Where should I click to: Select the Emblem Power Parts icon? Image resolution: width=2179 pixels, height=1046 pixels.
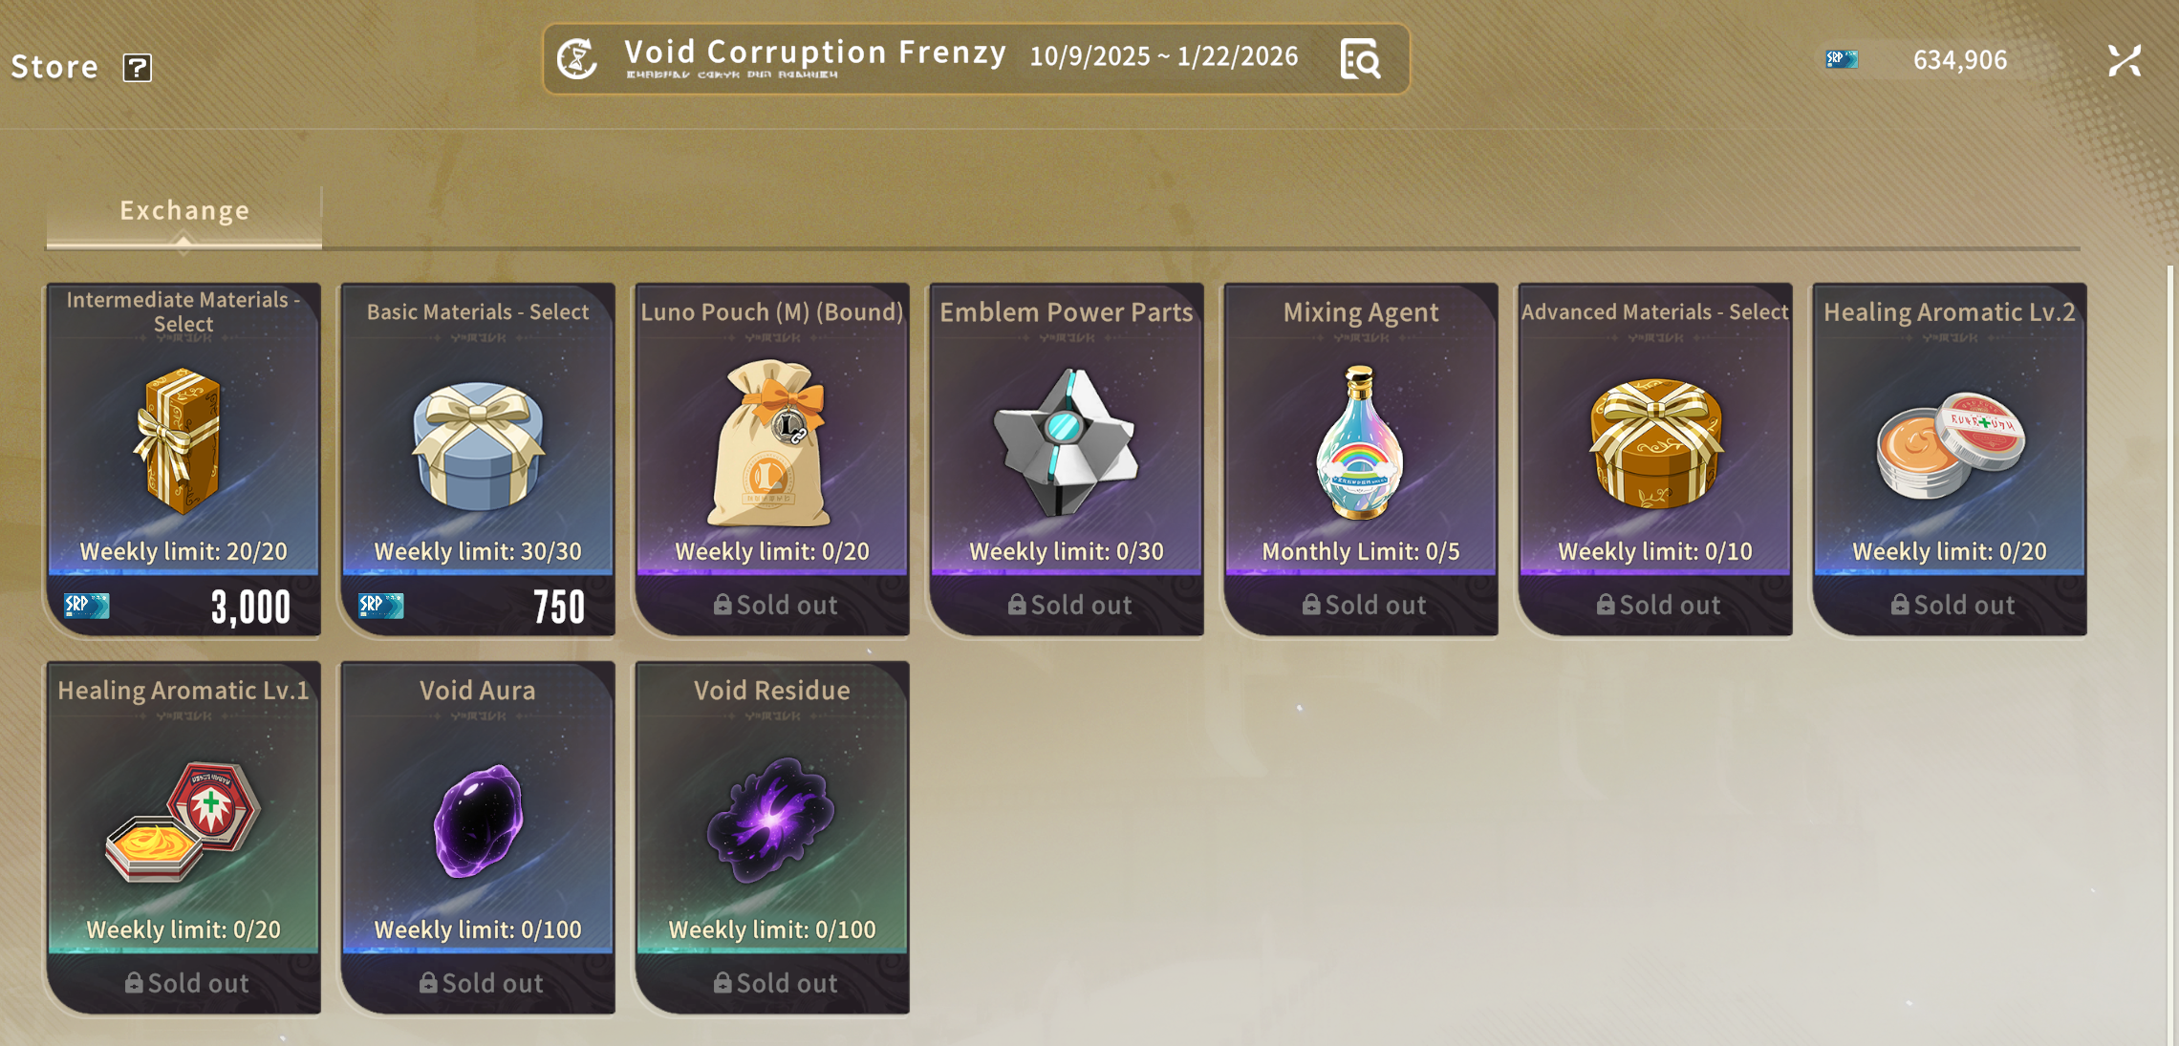[x=1066, y=441]
